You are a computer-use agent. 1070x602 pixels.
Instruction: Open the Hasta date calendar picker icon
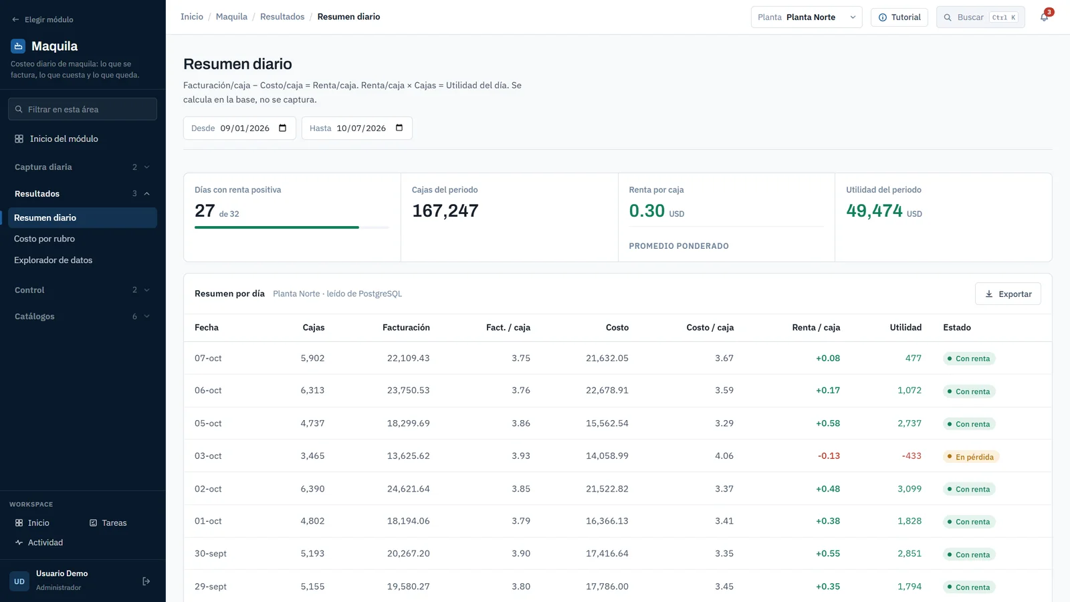[399, 128]
